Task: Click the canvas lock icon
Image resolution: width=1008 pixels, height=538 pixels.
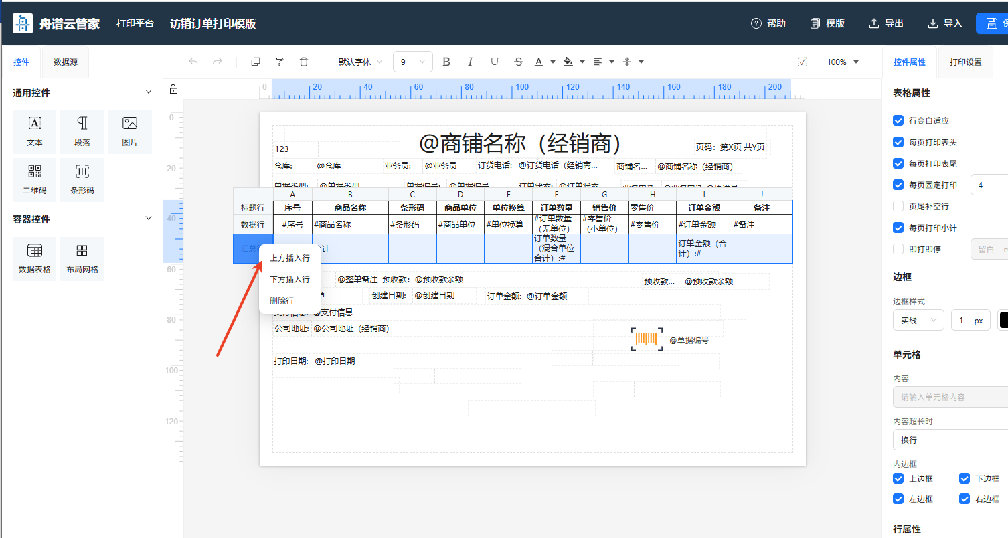Action: point(173,90)
